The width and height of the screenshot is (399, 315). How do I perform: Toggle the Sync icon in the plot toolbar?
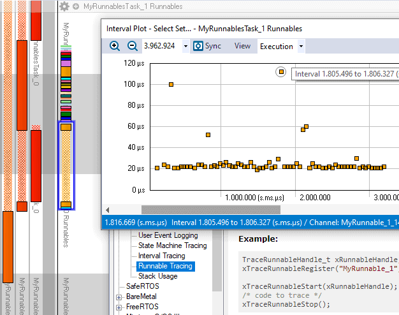point(198,46)
